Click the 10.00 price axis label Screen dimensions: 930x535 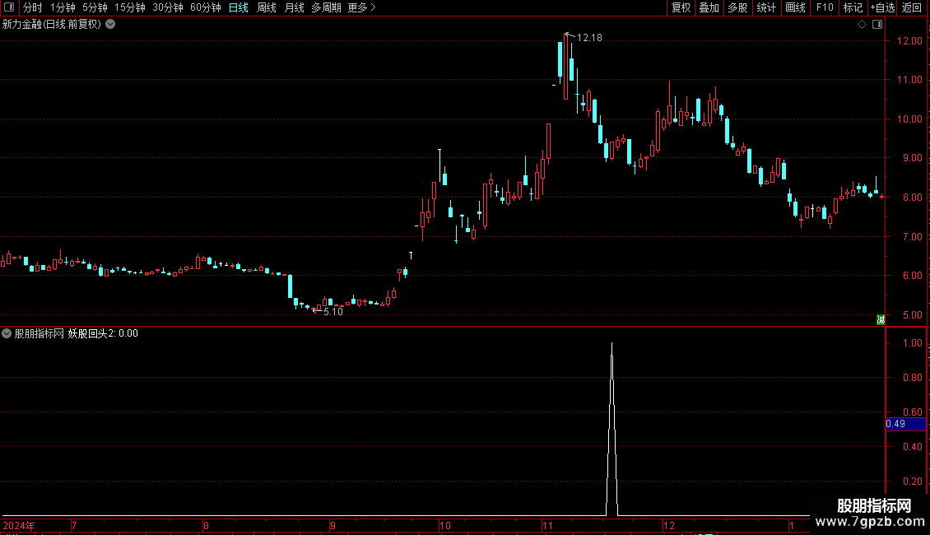pyautogui.click(x=909, y=119)
